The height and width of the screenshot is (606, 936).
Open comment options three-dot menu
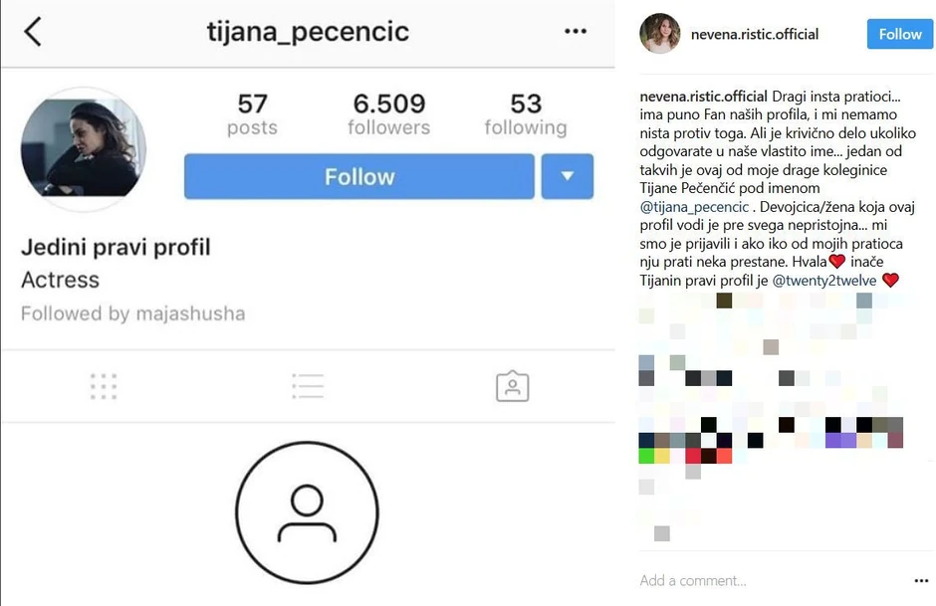pyautogui.click(x=921, y=581)
